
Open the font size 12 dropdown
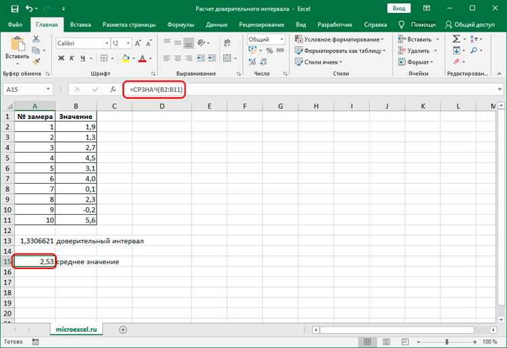click(128, 43)
